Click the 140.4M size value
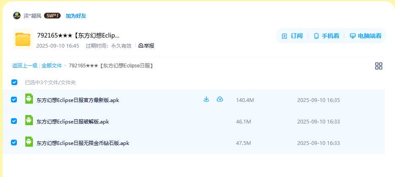The height and width of the screenshot is (177, 395). 245,100
